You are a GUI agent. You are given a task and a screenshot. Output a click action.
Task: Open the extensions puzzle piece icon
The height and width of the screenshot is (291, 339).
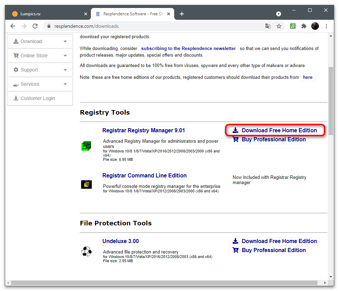tap(304, 26)
